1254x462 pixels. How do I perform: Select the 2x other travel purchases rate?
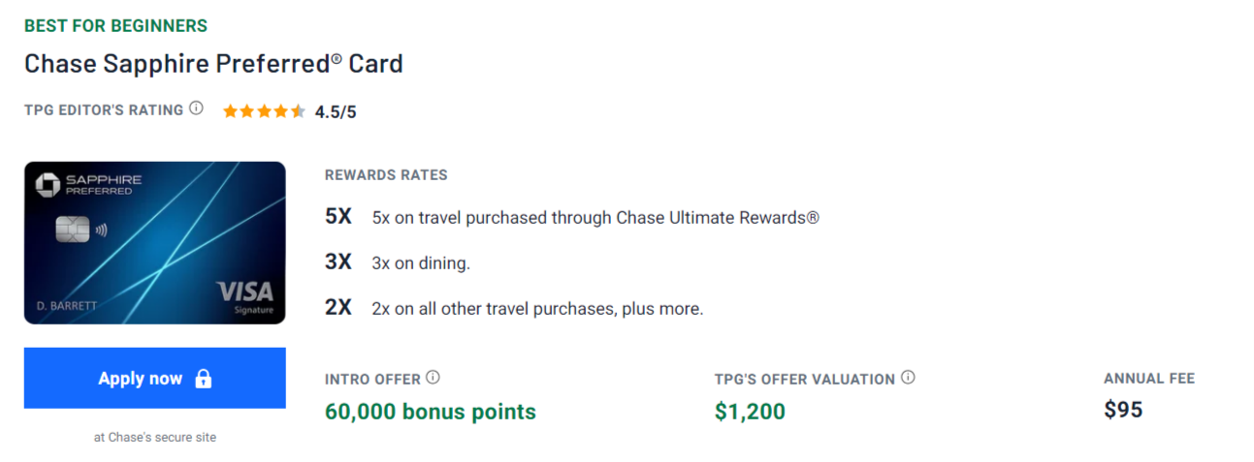(536, 309)
